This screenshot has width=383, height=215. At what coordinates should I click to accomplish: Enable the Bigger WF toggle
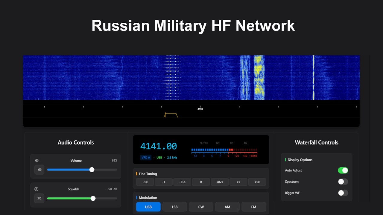[x=343, y=193]
